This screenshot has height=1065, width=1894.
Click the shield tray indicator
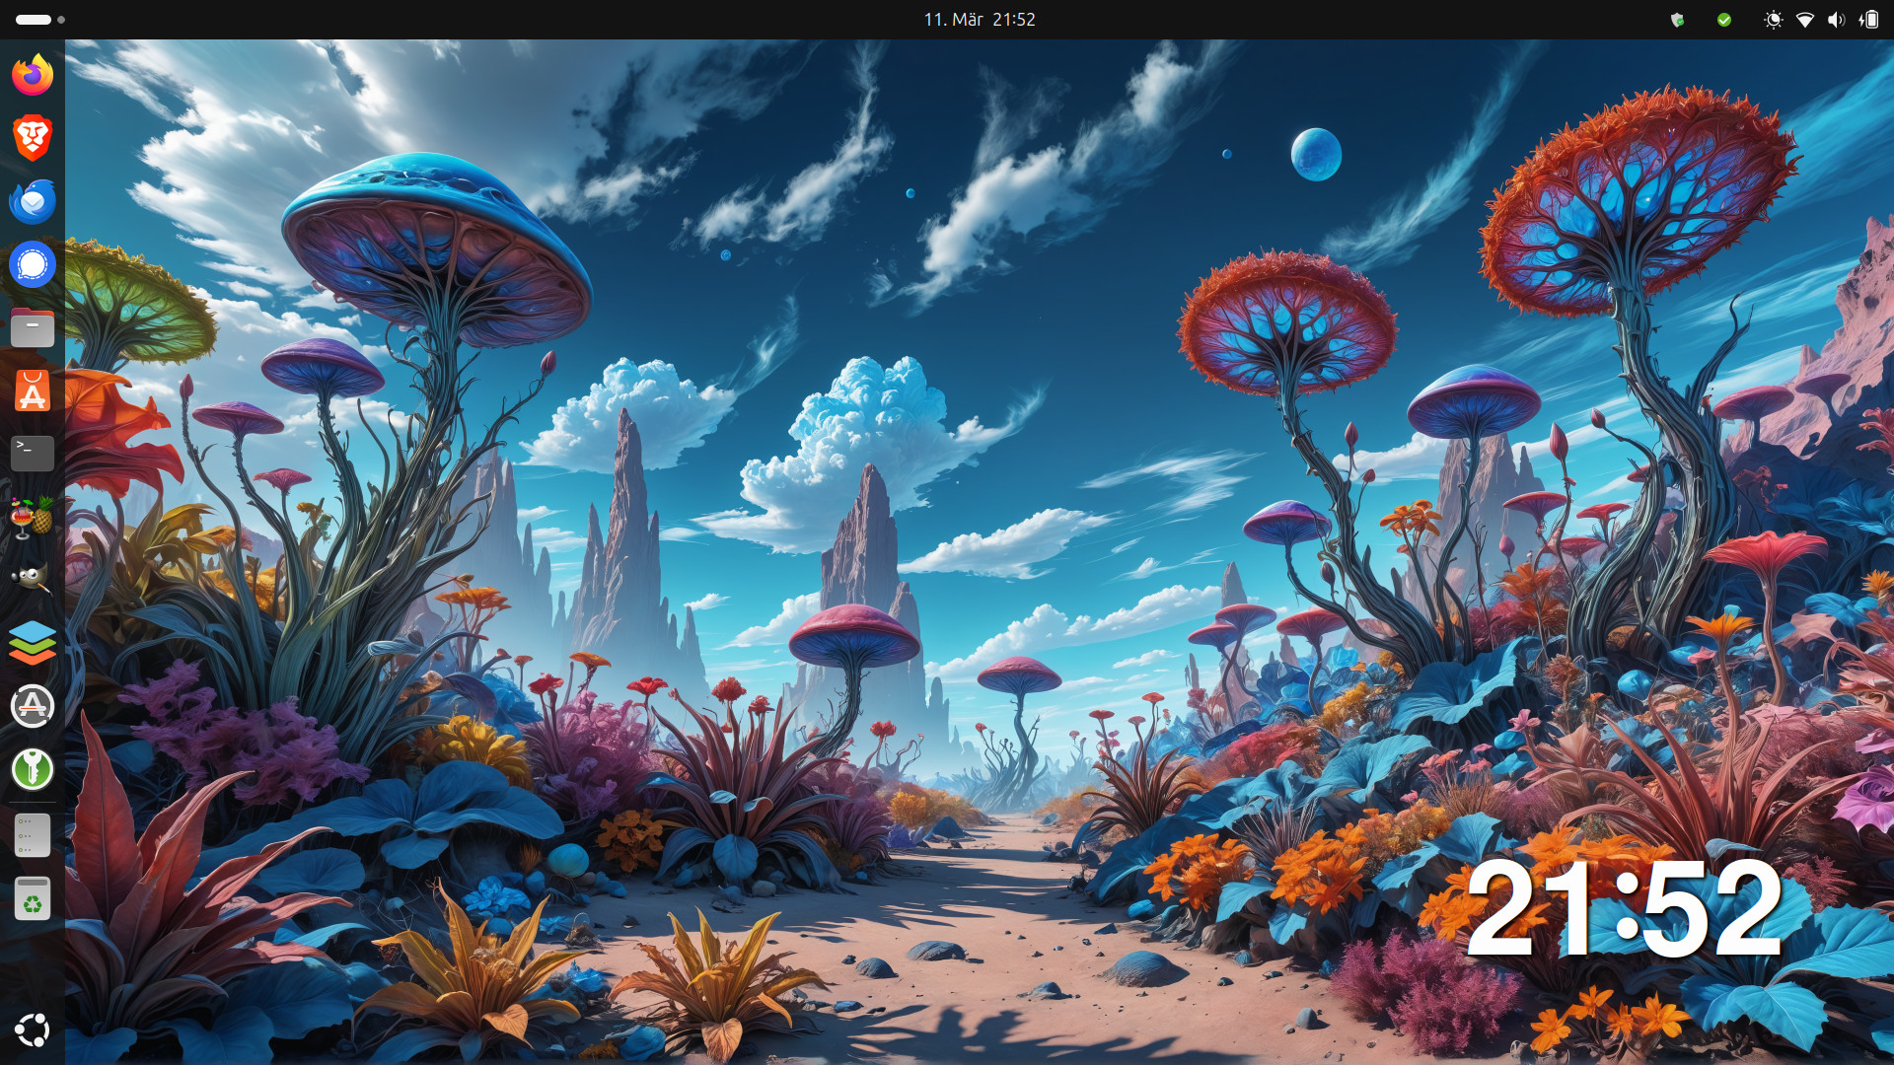point(1677,20)
